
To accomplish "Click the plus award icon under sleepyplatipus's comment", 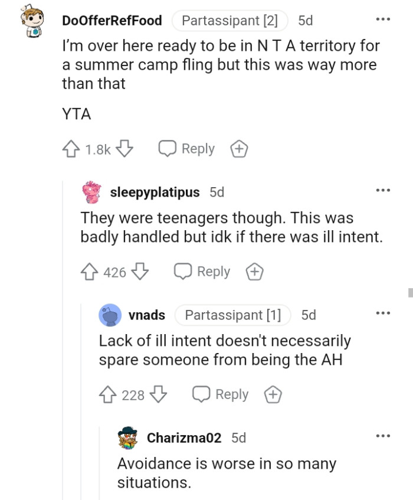I will coord(254,272).
